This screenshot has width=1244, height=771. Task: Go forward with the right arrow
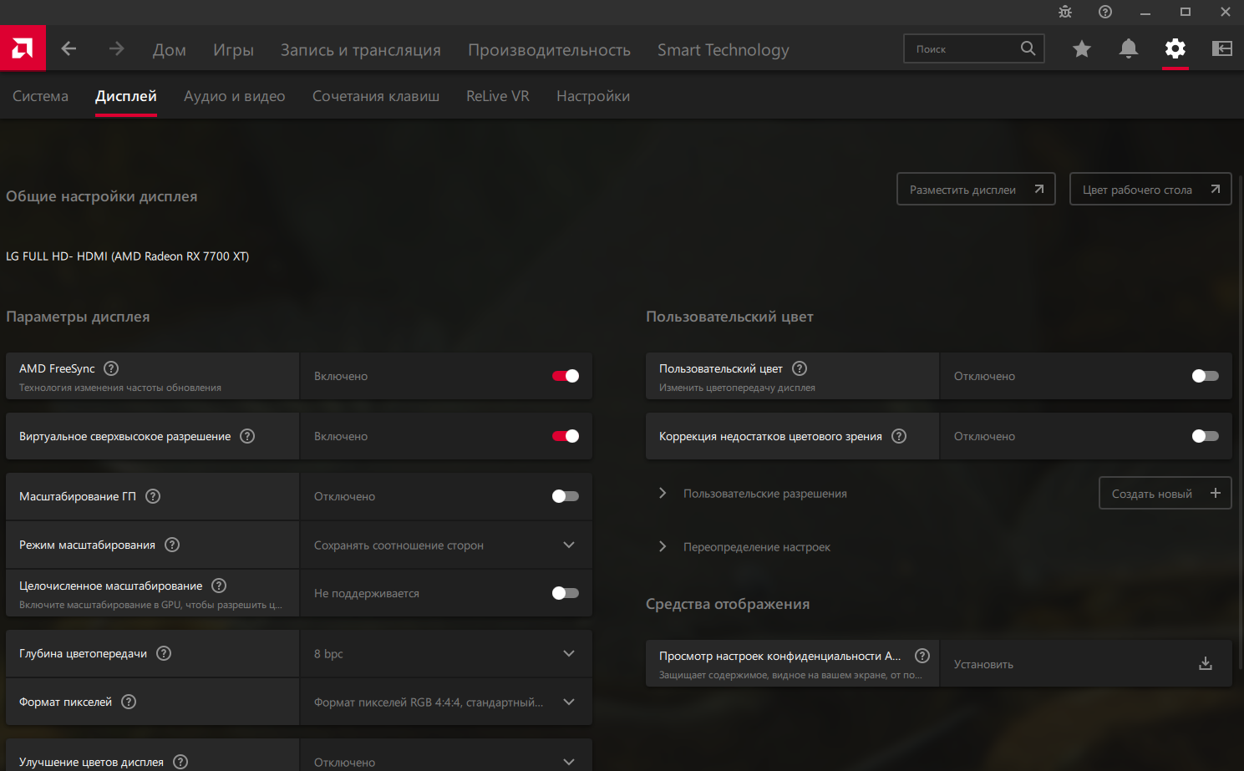point(116,49)
